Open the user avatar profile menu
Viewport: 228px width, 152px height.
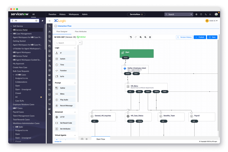[216, 14]
